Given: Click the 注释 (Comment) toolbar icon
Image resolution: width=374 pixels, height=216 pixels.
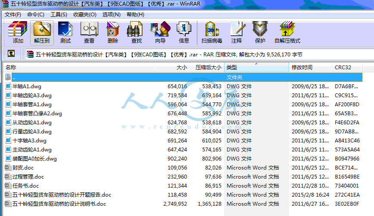Looking at the screenshot, I should [237, 32].
